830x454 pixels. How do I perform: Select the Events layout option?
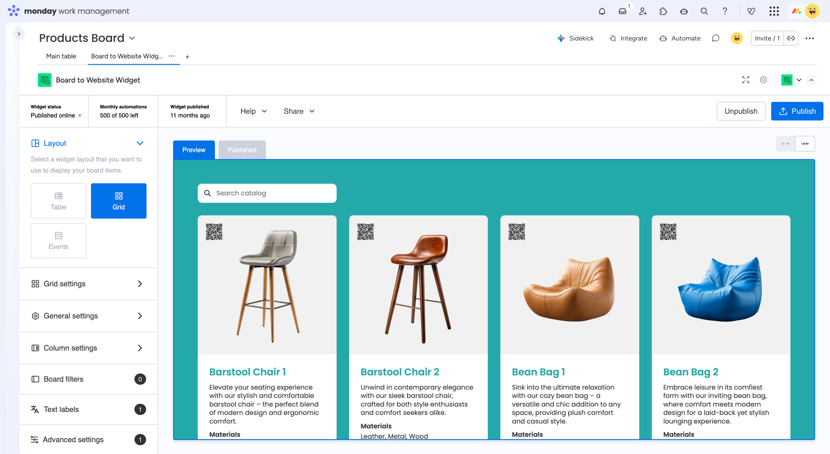tap(58, 241)
